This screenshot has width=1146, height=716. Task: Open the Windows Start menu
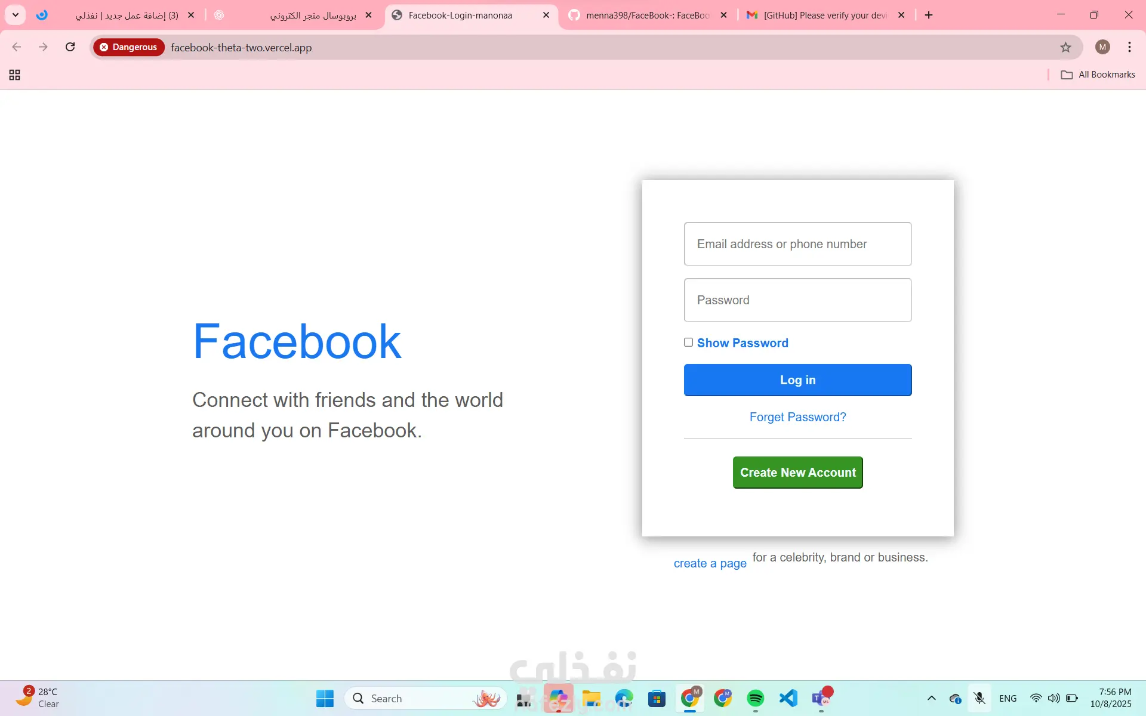(325, 698)
